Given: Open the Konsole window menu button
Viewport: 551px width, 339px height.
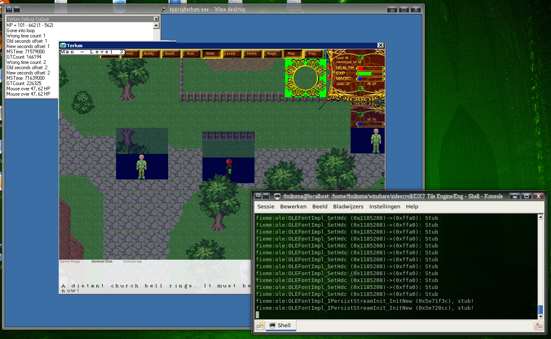Looking at the screenshot, I should click(x=258, y=196).
